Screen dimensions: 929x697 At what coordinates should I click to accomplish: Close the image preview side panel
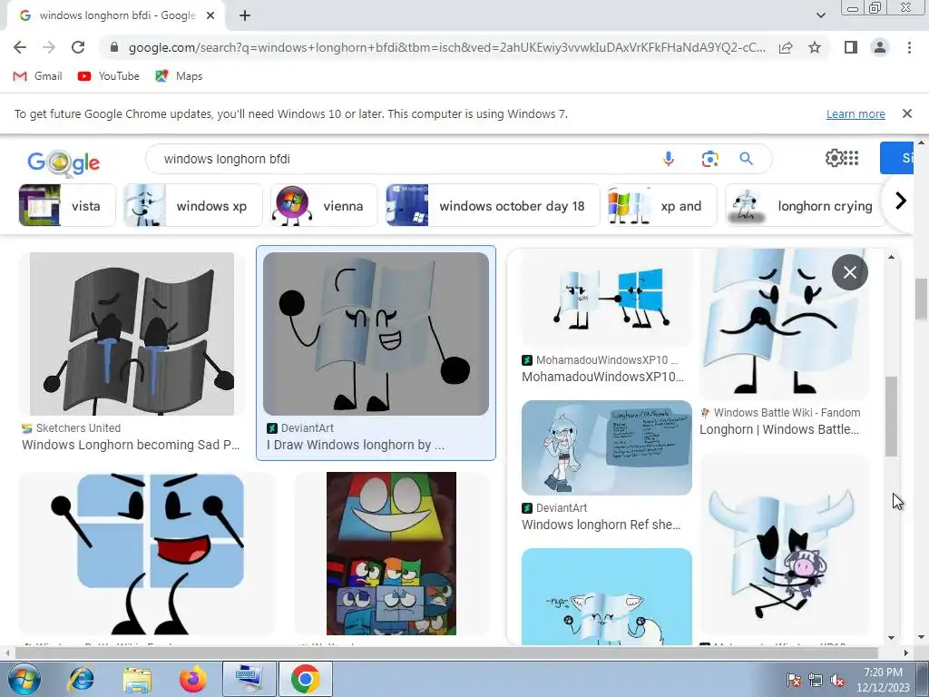click(x=849, y=272)
